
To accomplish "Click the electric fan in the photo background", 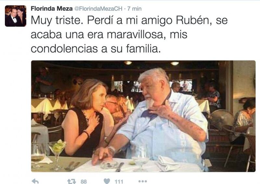I will click(x=221, y=118).
